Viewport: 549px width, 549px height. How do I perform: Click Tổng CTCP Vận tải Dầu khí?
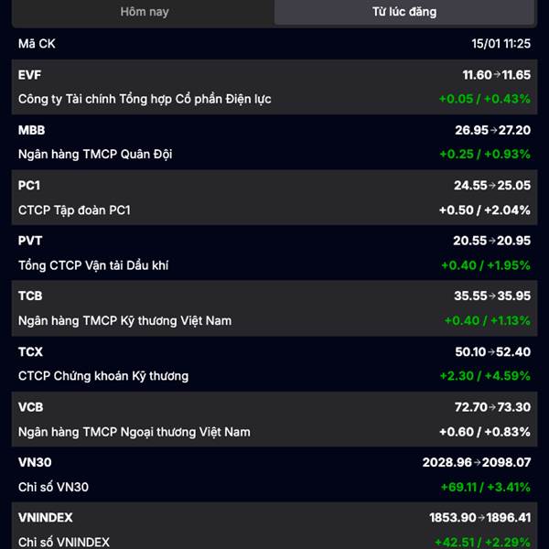pyautogui.click(x=93, y=265)
